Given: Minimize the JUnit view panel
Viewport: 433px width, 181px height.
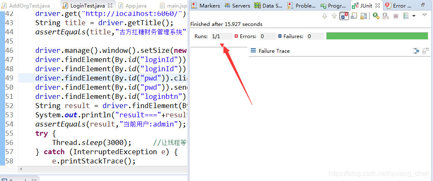Looking at the screenshot, I should pos(423,5).
